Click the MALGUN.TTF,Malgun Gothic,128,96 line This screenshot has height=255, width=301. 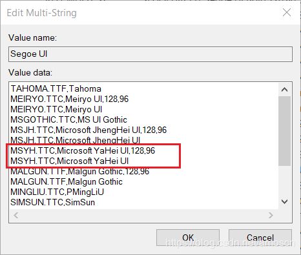point(80,172)
